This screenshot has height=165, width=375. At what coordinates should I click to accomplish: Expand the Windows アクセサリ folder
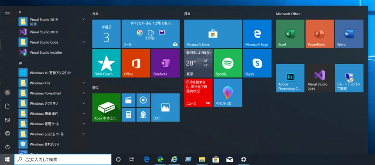53,103
